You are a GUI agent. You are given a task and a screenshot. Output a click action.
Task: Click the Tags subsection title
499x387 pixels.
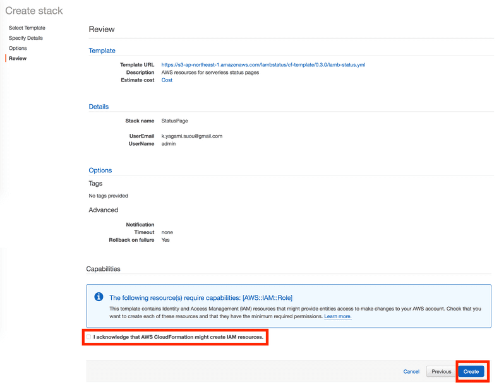click(x=95, y=184)
